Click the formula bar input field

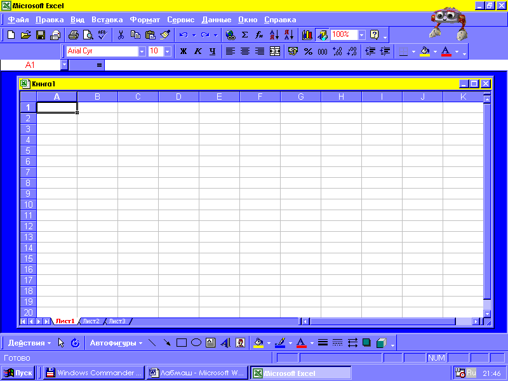pyautogui.click(x=305, y=65)
